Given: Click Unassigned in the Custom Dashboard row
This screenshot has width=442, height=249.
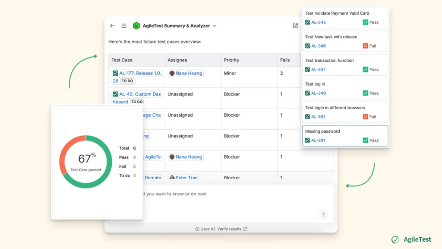Looking at the screenshot, I should 180,94.
